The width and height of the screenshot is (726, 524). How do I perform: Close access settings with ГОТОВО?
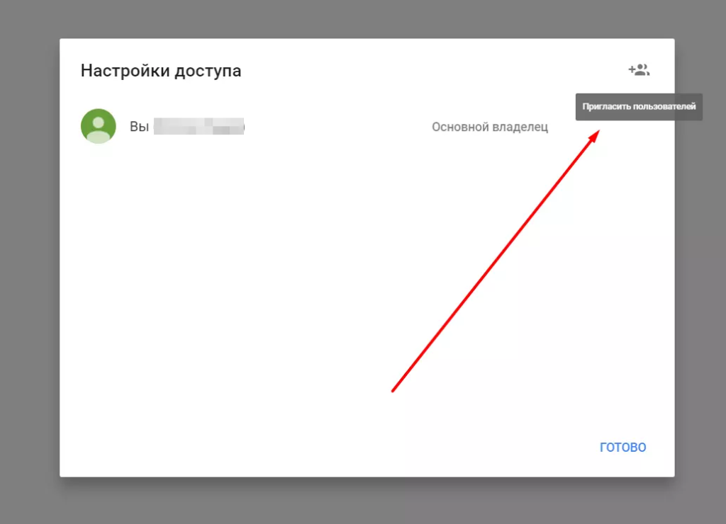tap(622, 447)
